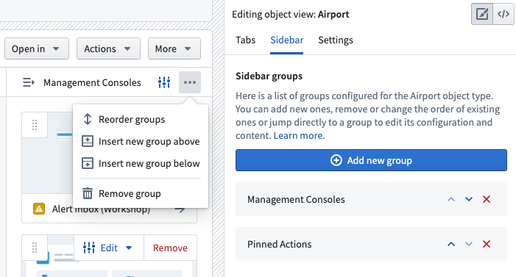Move Pinned Actions group up
516x277 pixels.
point(451,244)
